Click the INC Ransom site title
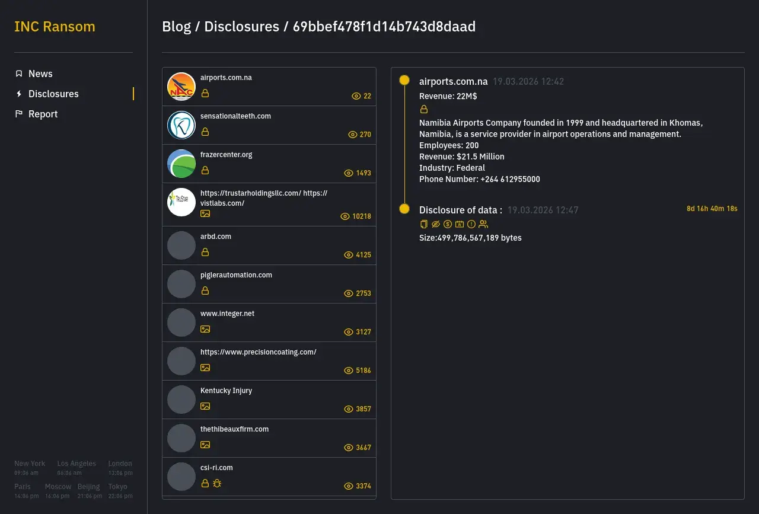Viewport: 759px width, 514px height. pos(55,27)
